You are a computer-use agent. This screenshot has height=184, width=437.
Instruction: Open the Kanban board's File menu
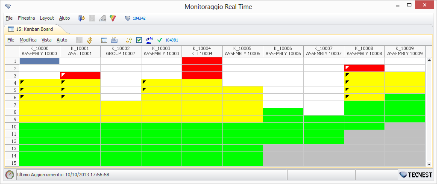coord(11,40)
